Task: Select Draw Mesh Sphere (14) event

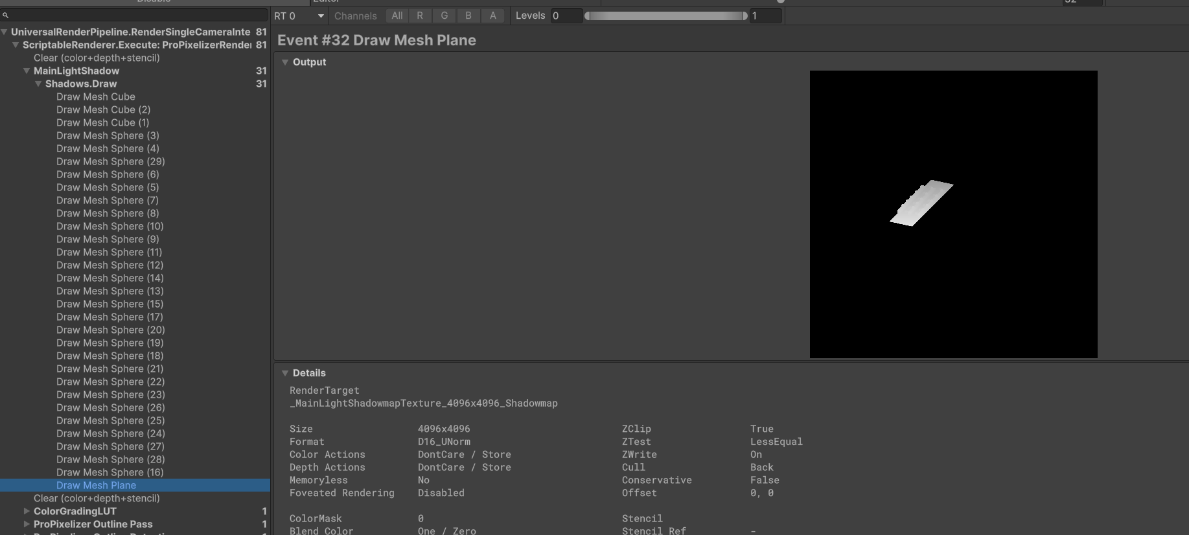Action: 110,278
